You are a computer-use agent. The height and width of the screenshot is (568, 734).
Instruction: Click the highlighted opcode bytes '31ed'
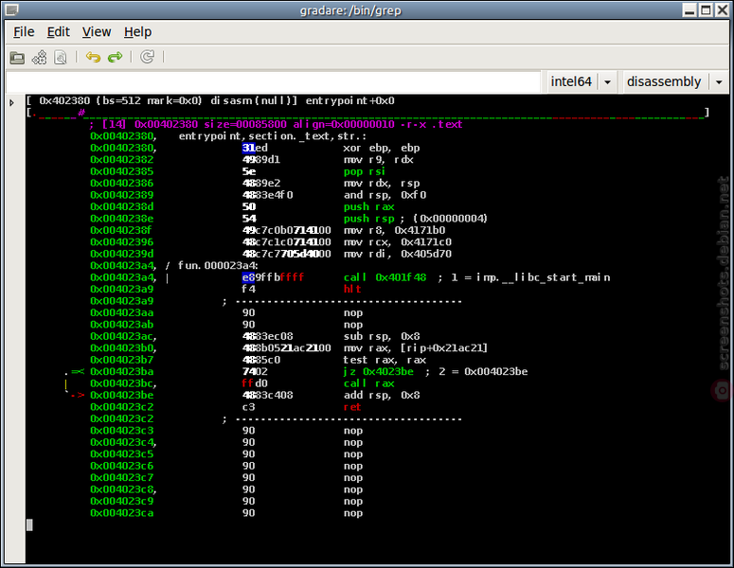(255, 148)
